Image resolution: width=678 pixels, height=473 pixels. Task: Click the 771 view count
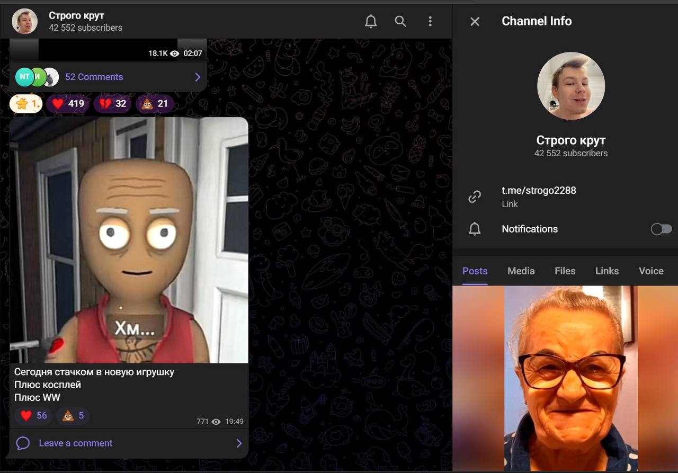202,422
